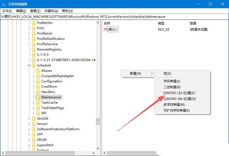The width and height of the screenshot is (229, 156).
Task: Click the S-1-0-0 folder icon
Action: [x=34, y=55]
